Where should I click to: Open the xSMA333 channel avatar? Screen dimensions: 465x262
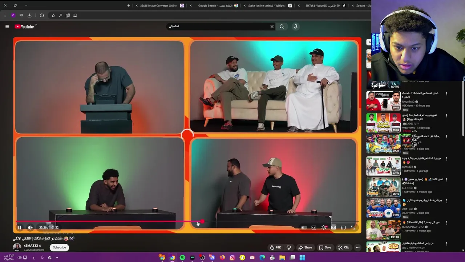(17, 247)
